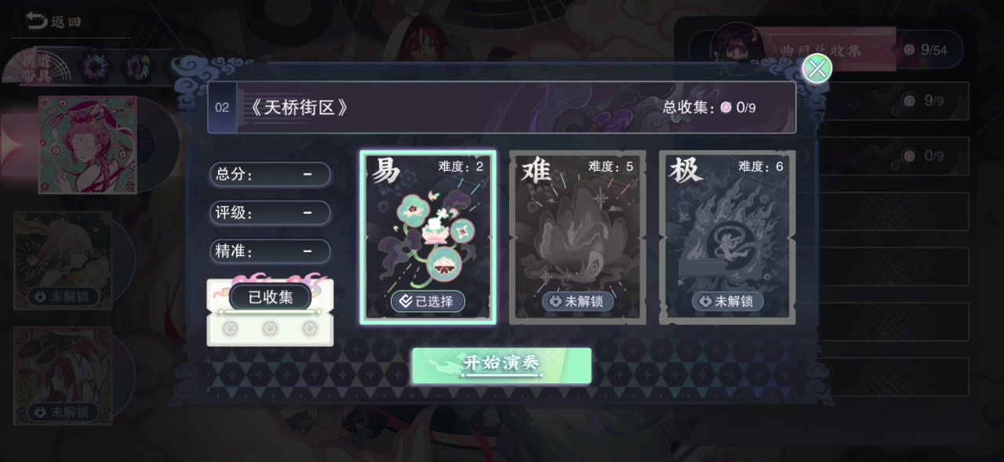Select the 易 easy difficulty card

coord(427,237)
